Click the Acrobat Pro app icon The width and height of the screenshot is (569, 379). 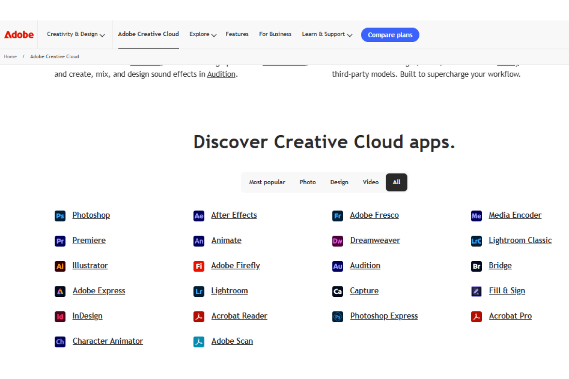click(476, 317)
